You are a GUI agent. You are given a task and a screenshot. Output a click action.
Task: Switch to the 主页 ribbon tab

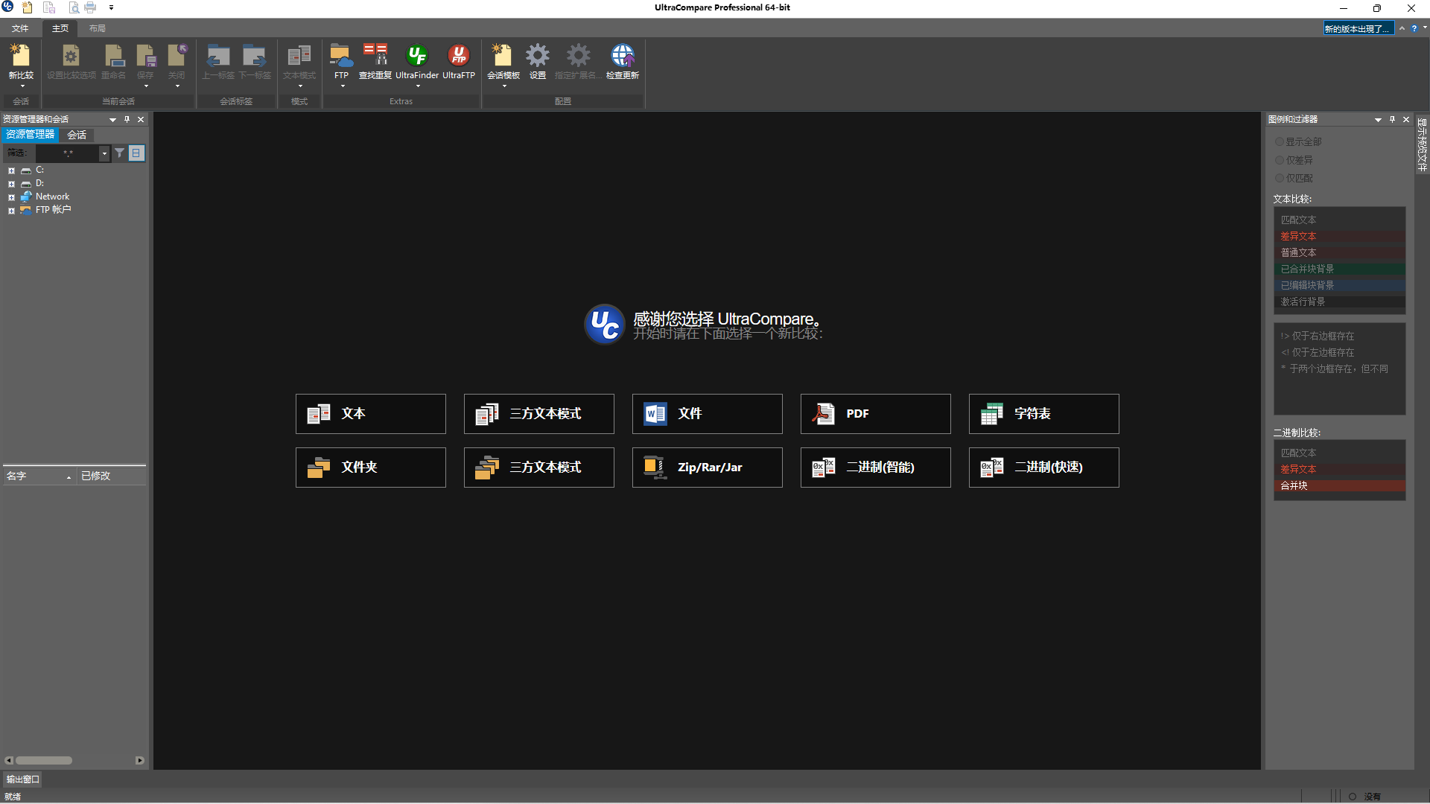[60, 28]
